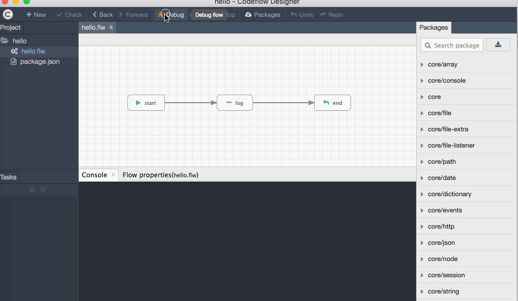Select the start node on canvas
This screenshot has height=301, width=518.
coord(146,103)
